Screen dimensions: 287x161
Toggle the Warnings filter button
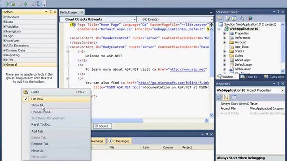click(97, 141)
